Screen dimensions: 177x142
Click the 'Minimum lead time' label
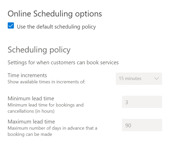coord(31,98)
